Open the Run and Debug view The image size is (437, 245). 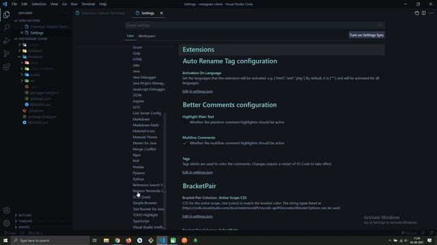[6, 41]
